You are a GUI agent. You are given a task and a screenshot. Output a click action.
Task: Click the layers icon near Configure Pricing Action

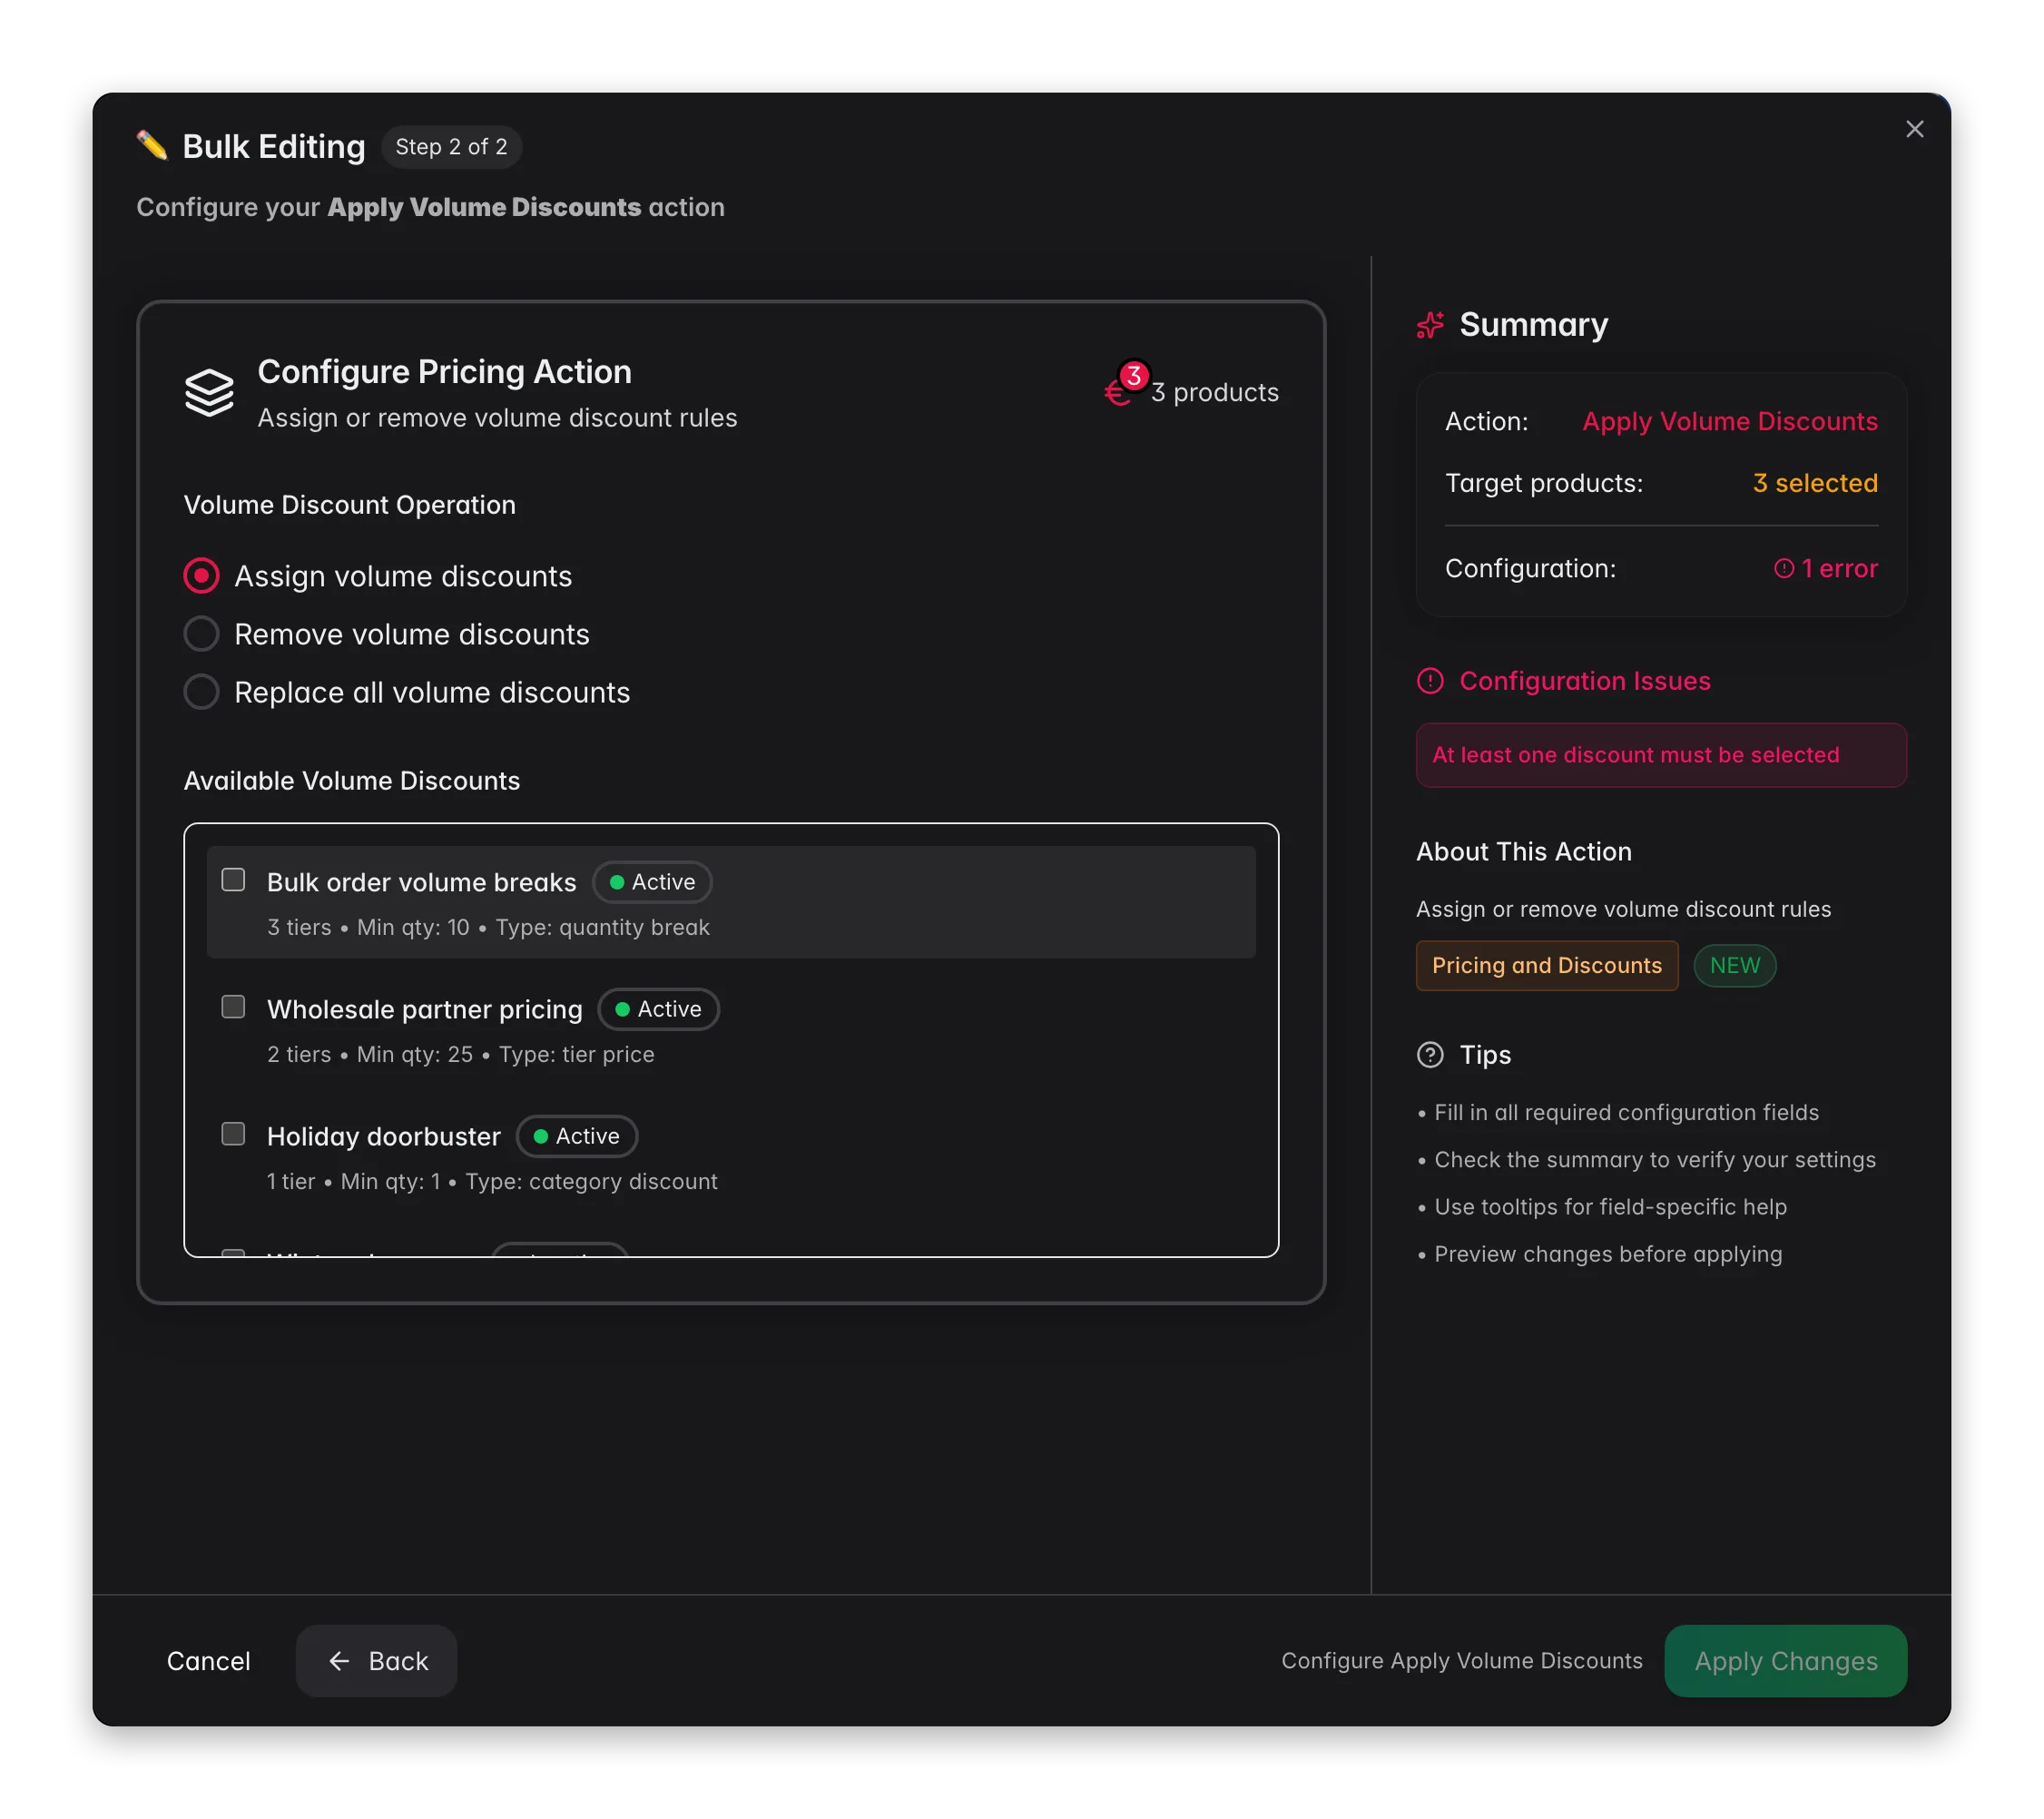209,393
